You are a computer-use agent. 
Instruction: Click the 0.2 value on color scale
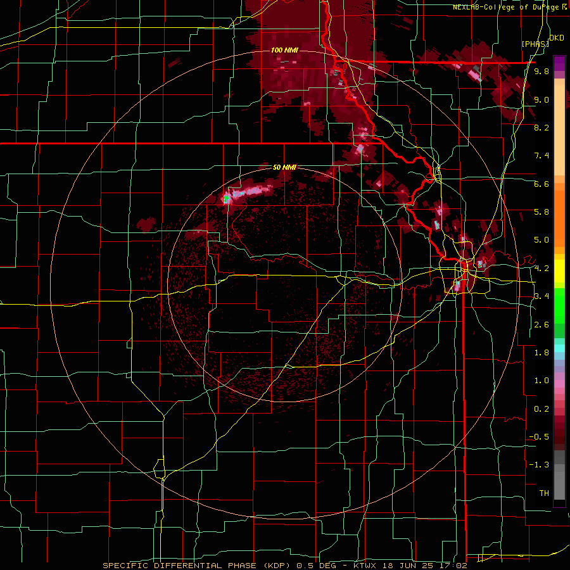541,409
